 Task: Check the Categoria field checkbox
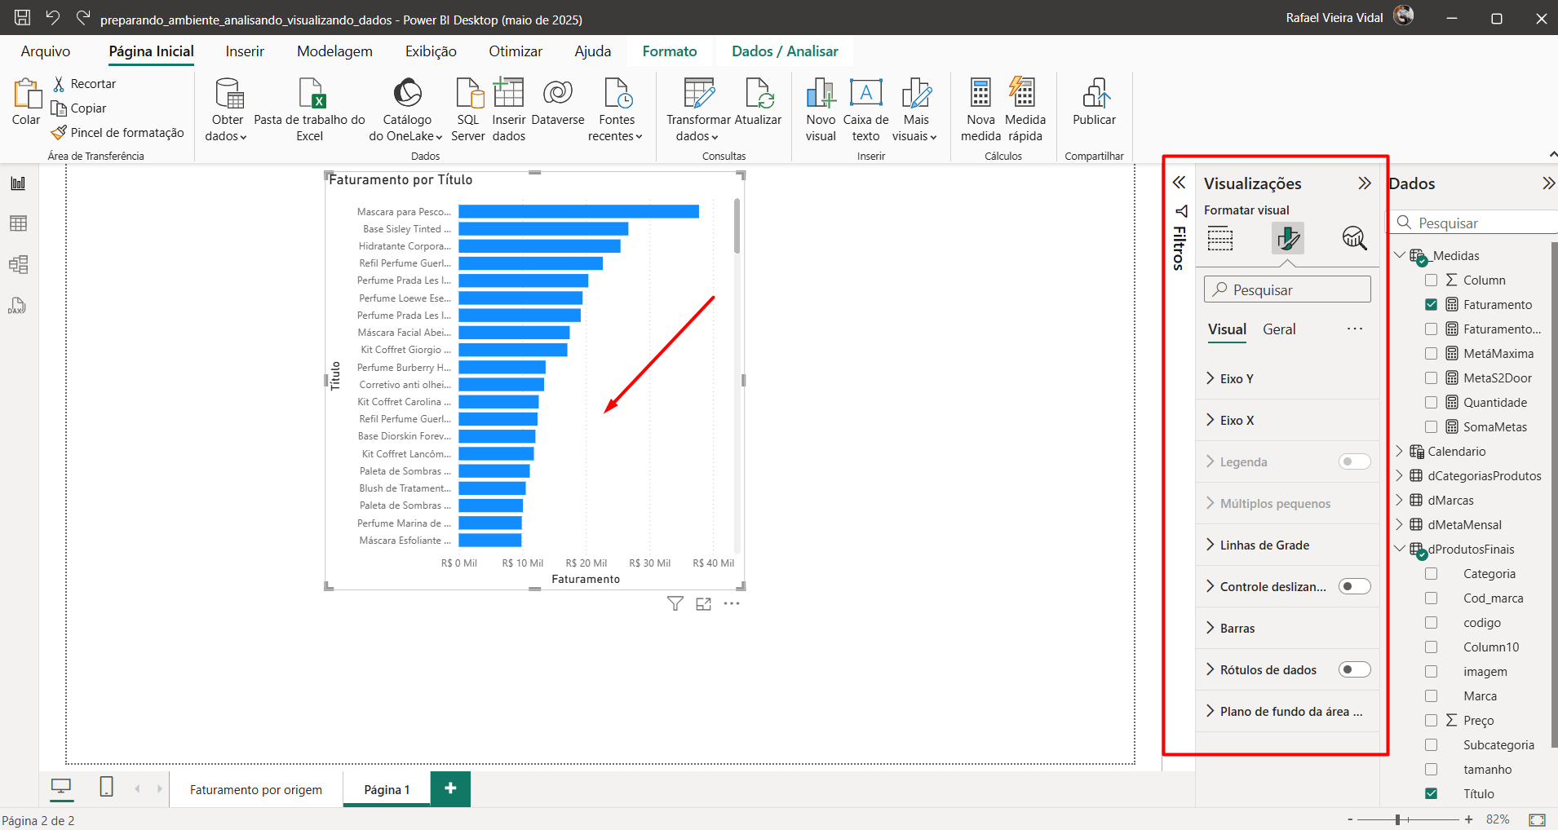[x=1431, y=574]
